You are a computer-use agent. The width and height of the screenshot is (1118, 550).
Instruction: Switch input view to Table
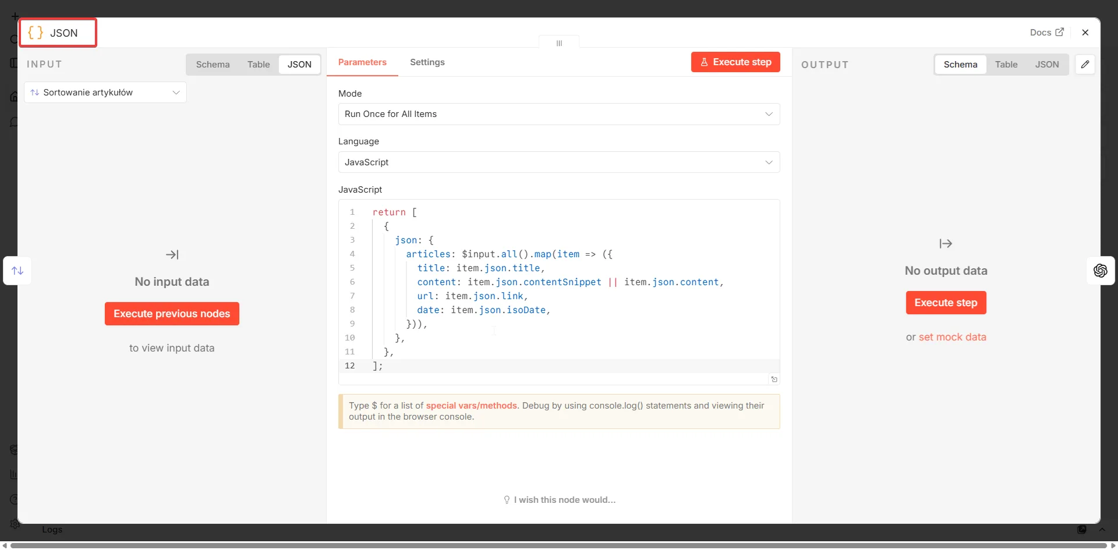point(259,65)
